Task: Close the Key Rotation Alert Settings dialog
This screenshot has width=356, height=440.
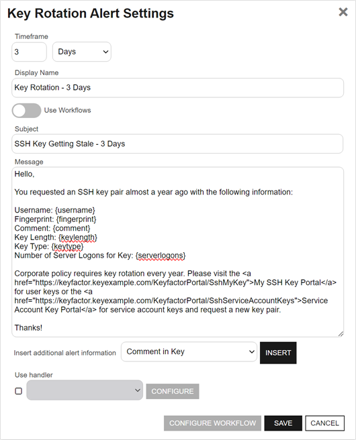Action: tap(343, 12)
